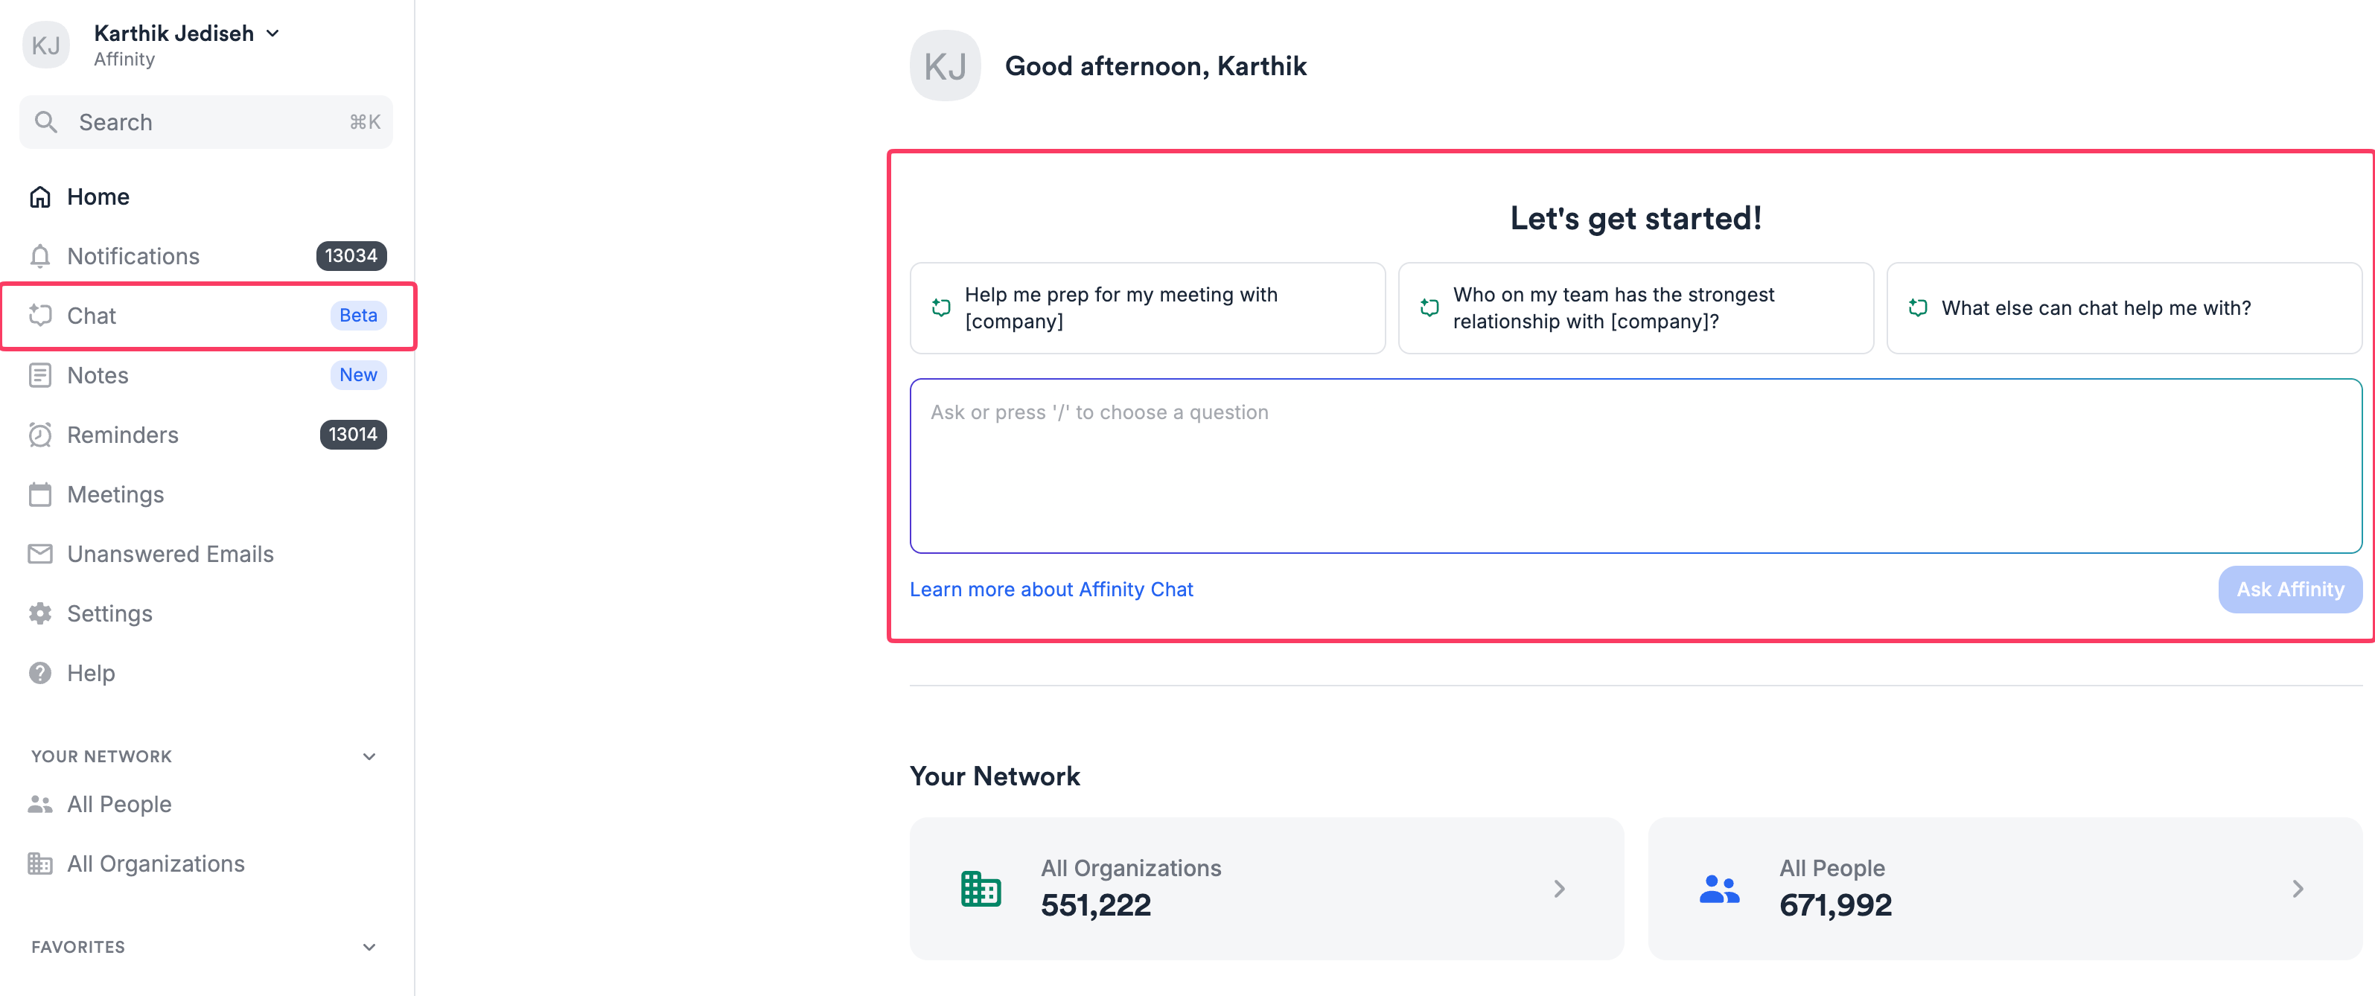
Task: Click the Ask Affinity button
Action: coord(2289,590)
